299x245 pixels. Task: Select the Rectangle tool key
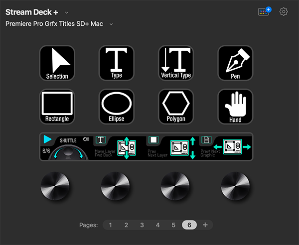pos(57,107)
